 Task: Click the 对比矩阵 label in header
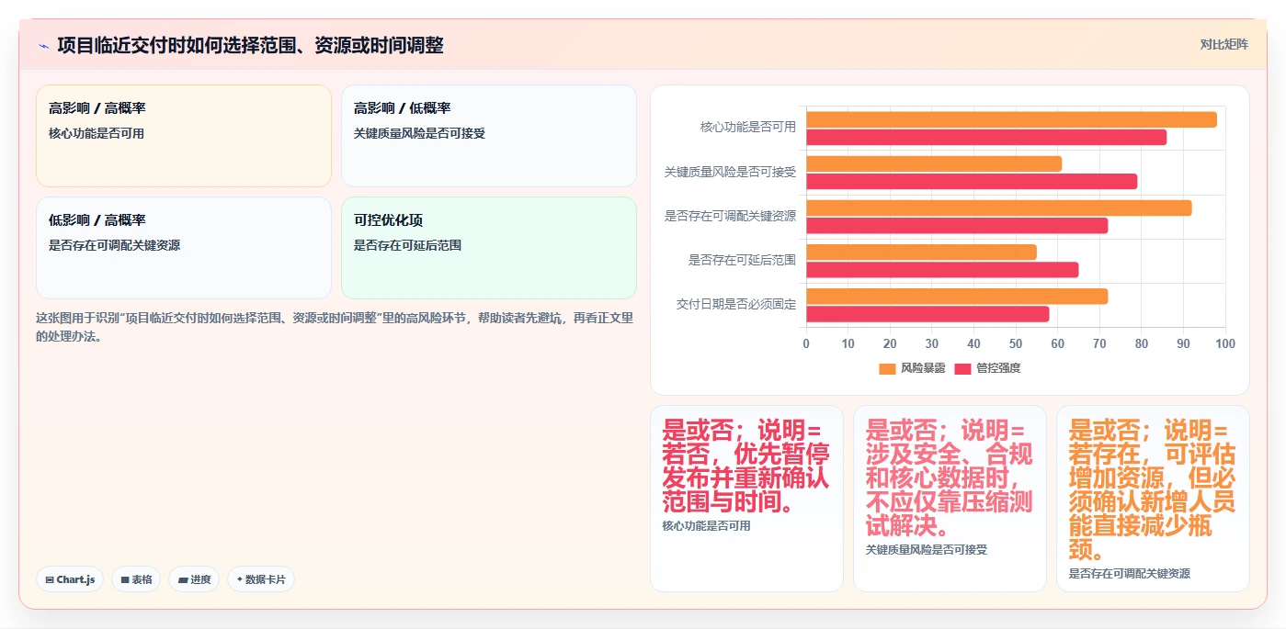pos(1224,44)
